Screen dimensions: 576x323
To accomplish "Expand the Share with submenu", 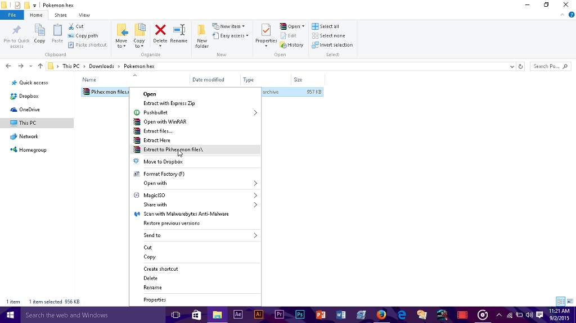I will (195, 204).
